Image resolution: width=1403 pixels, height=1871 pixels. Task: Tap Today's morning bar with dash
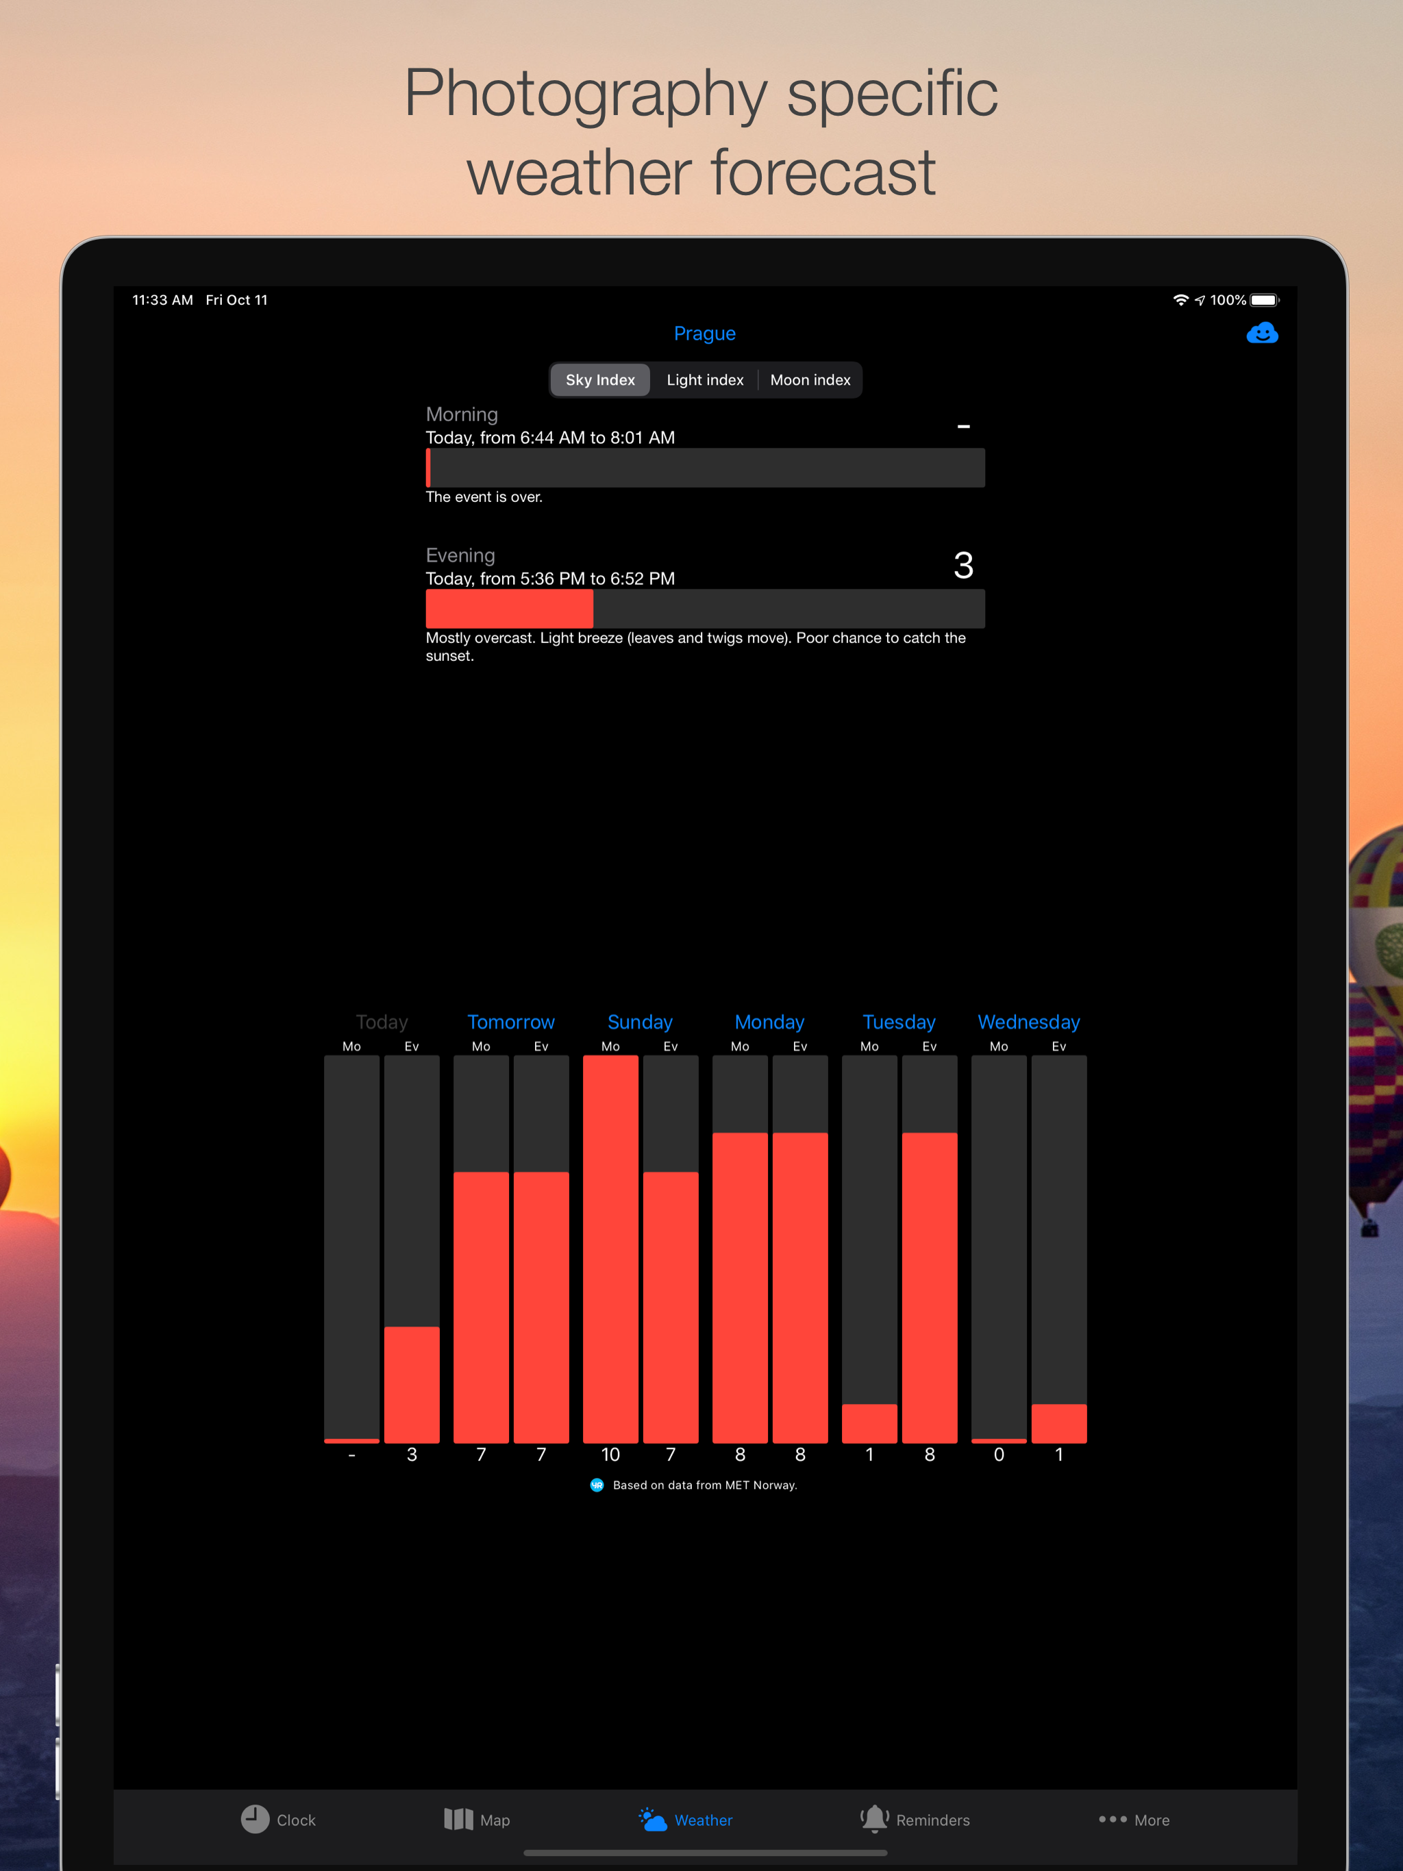tap(352, 1248)
